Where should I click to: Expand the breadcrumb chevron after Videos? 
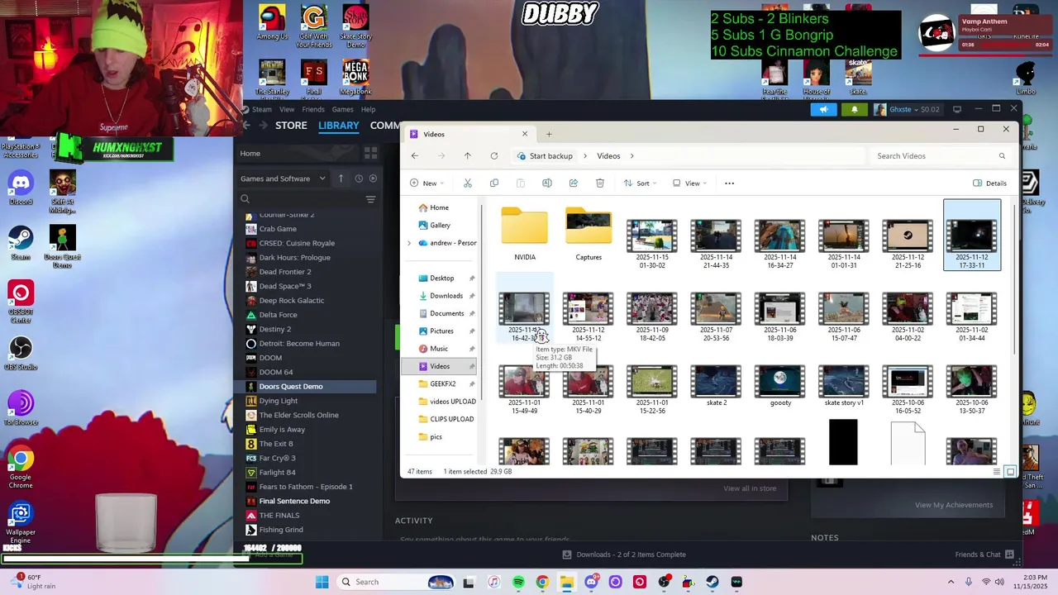[x=632, y=156]
